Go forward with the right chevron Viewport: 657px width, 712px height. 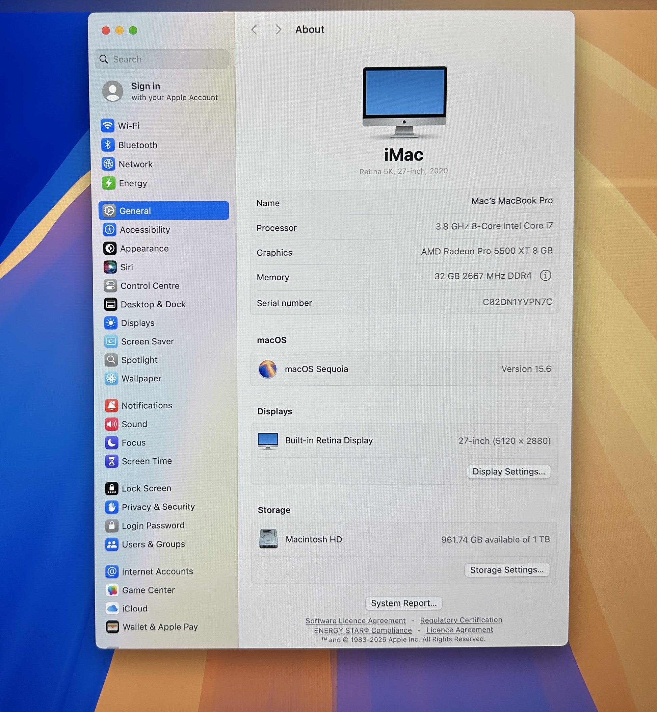coord(279,30)
